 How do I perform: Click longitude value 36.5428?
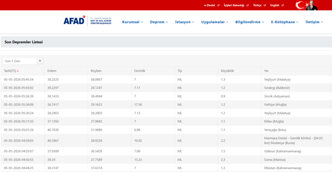click(96, 151)
